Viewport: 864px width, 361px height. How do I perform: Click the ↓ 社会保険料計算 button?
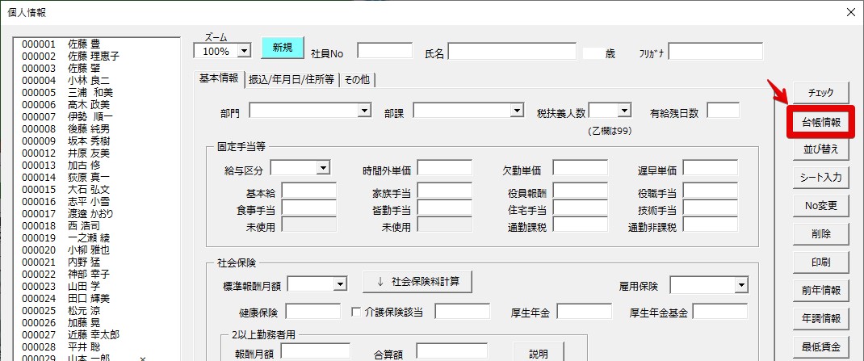[417, 282]
